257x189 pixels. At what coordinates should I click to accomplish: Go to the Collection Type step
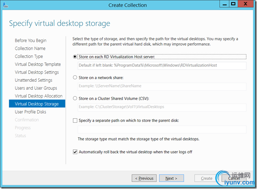[x=29, y=56]
